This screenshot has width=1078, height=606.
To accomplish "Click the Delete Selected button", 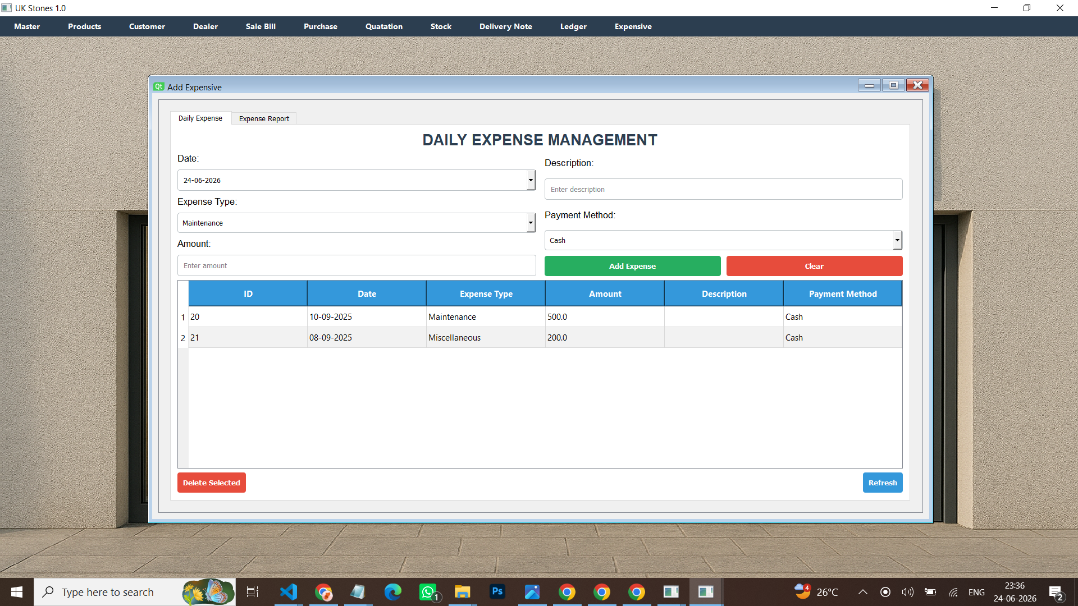I will (x=212, y=483).
